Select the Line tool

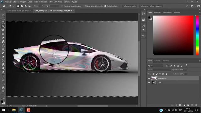(3, 84)
